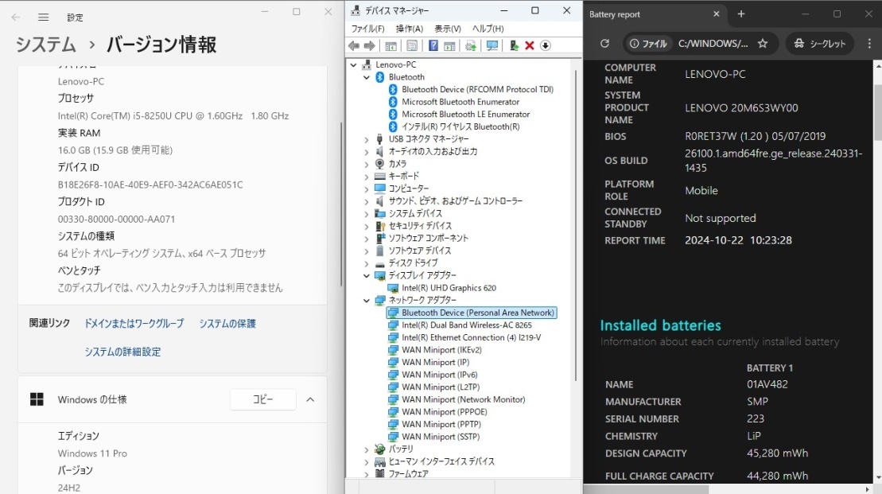Close the Battery report tab

tap(716, 14)
